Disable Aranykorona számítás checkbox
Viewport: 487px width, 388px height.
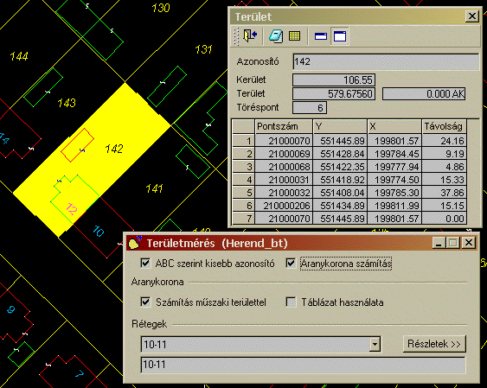[291, 264]
